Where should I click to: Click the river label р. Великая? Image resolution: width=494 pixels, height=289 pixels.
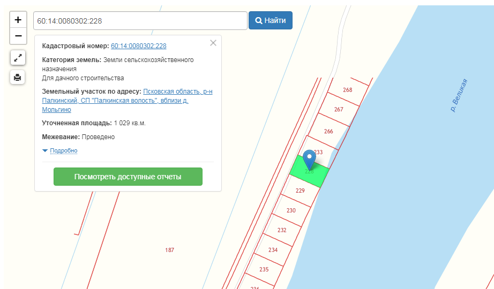click(x=459, y=95)
